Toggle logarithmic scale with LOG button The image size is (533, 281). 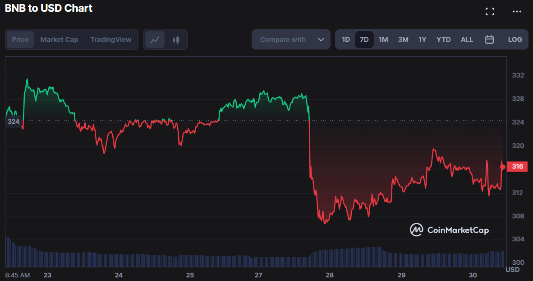(515, 39)
